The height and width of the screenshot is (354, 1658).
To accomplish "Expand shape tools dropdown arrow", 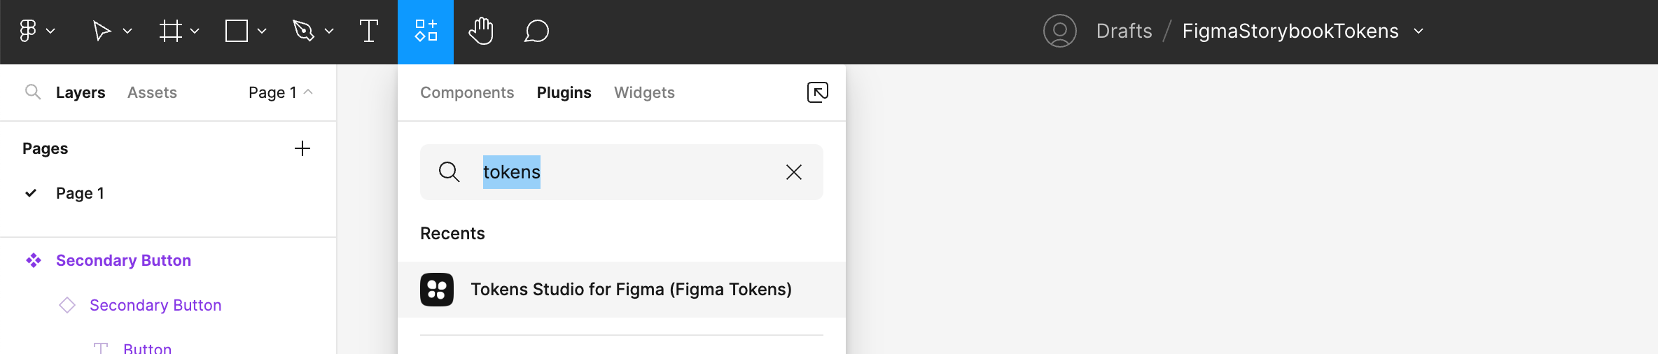I will 262,31.
